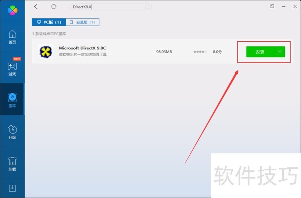Minimize the software manager window
The width and height of the screenshot is (301, 198).
pos(284,6)
